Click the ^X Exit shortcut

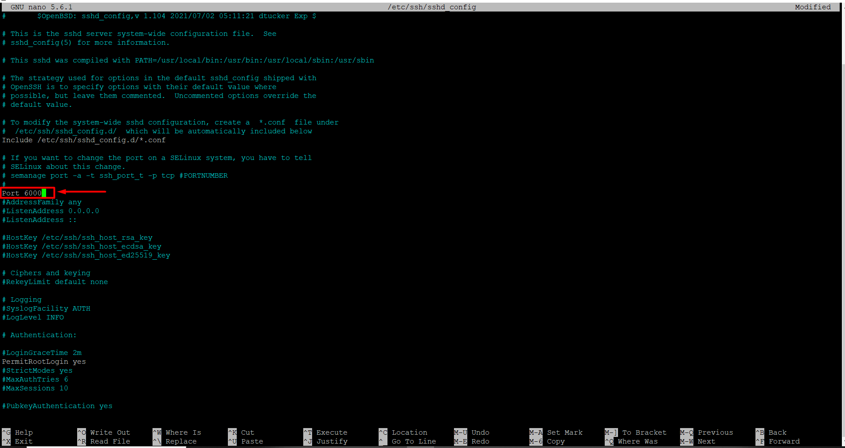(x=18, y=441)
